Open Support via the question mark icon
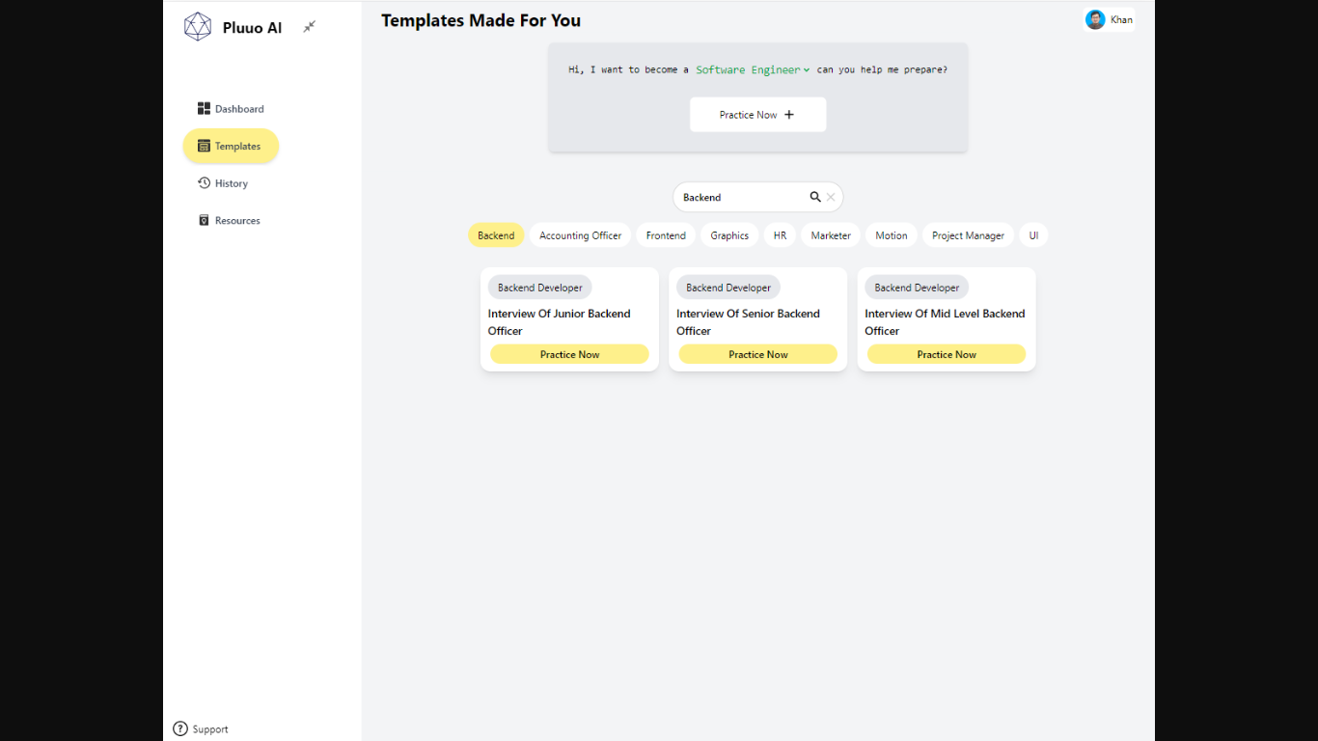The height and width of the screenshot is (741, 1318). 180,729
